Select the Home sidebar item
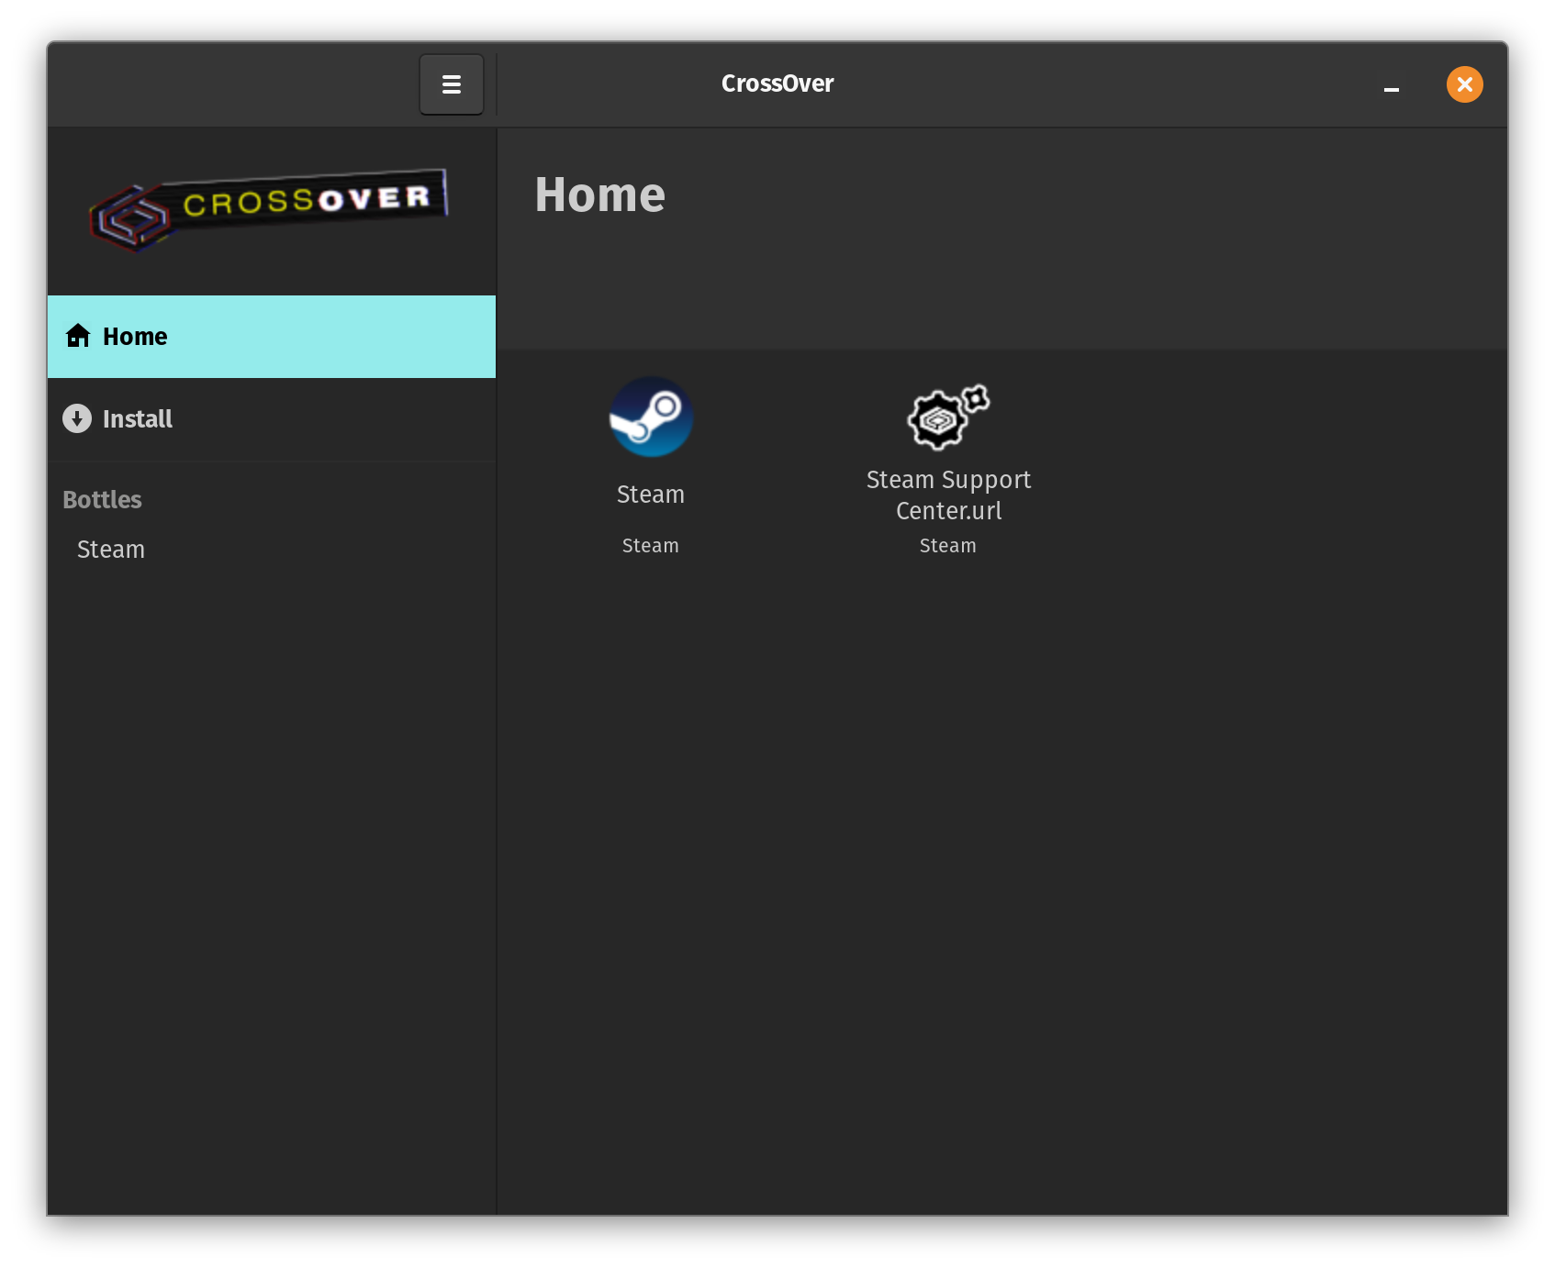The width and height of the screenshot is (1555, 1268). click(x=272, y=337)
